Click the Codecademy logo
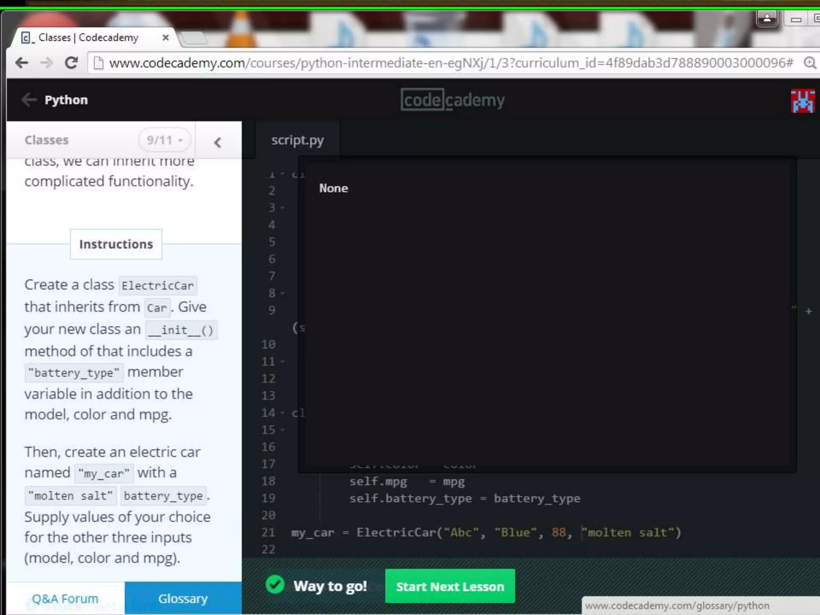 (452, 100)
